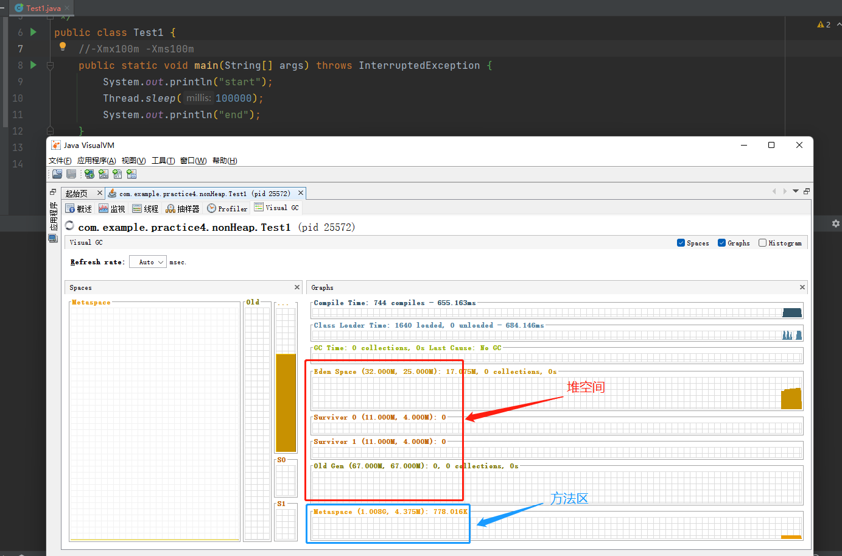This screenshot has height=556, width=842.
Task: Click the InterruptedException text in the editor
Action: (419, 65)
